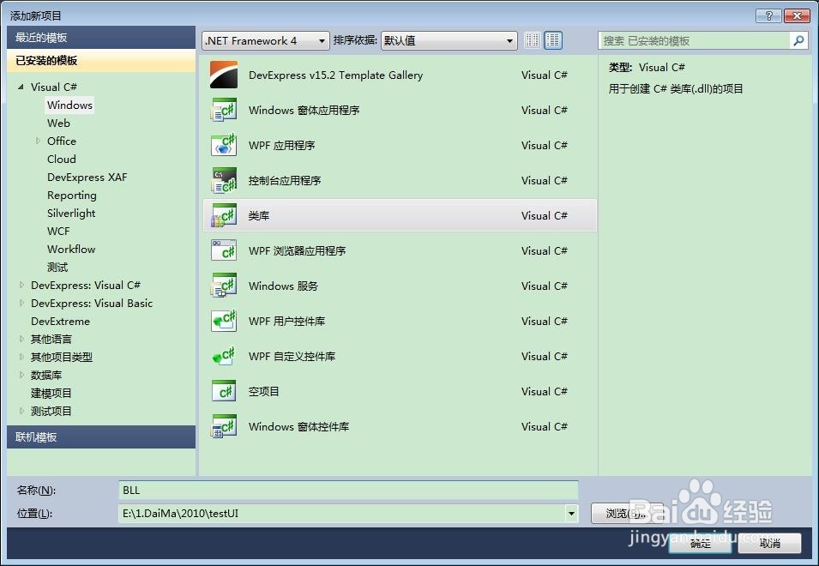Select the 建模项目 category

(x=51, y=393)
